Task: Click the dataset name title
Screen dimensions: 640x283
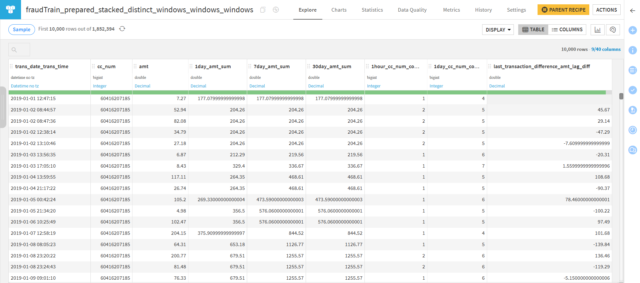Action: tap(139, 10)
